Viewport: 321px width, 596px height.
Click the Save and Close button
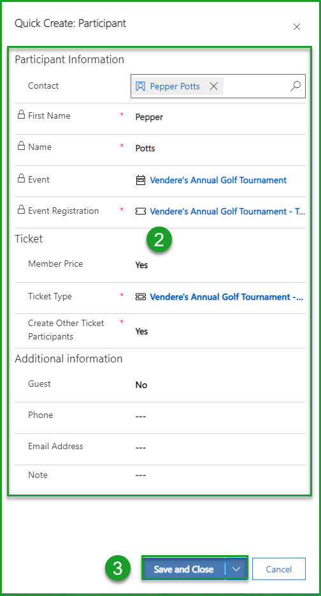(183, 569)
